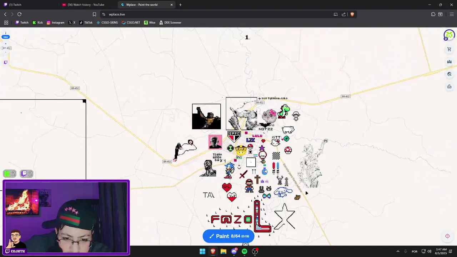Open the Brave hamburger menu
Image resolution: width=457 pixels, height=257 pixels.
[x=452, y=14]
